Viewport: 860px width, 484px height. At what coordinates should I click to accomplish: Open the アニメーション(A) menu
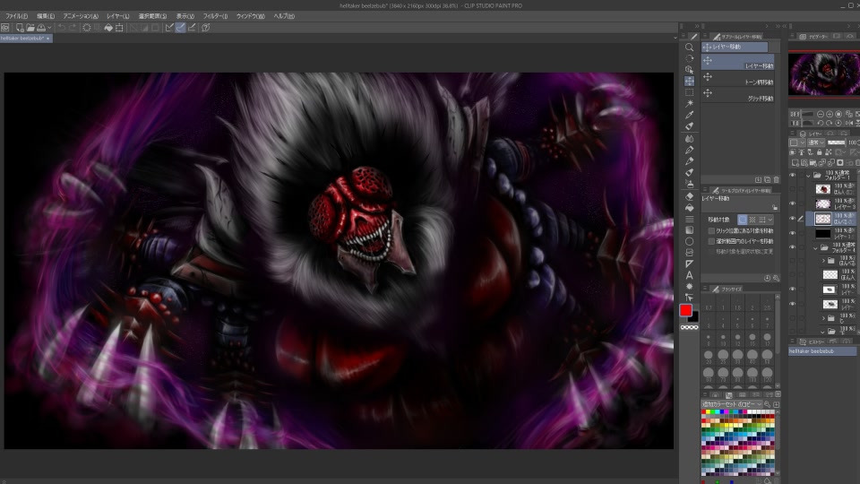pyautogui.click(x=81, y=16)
